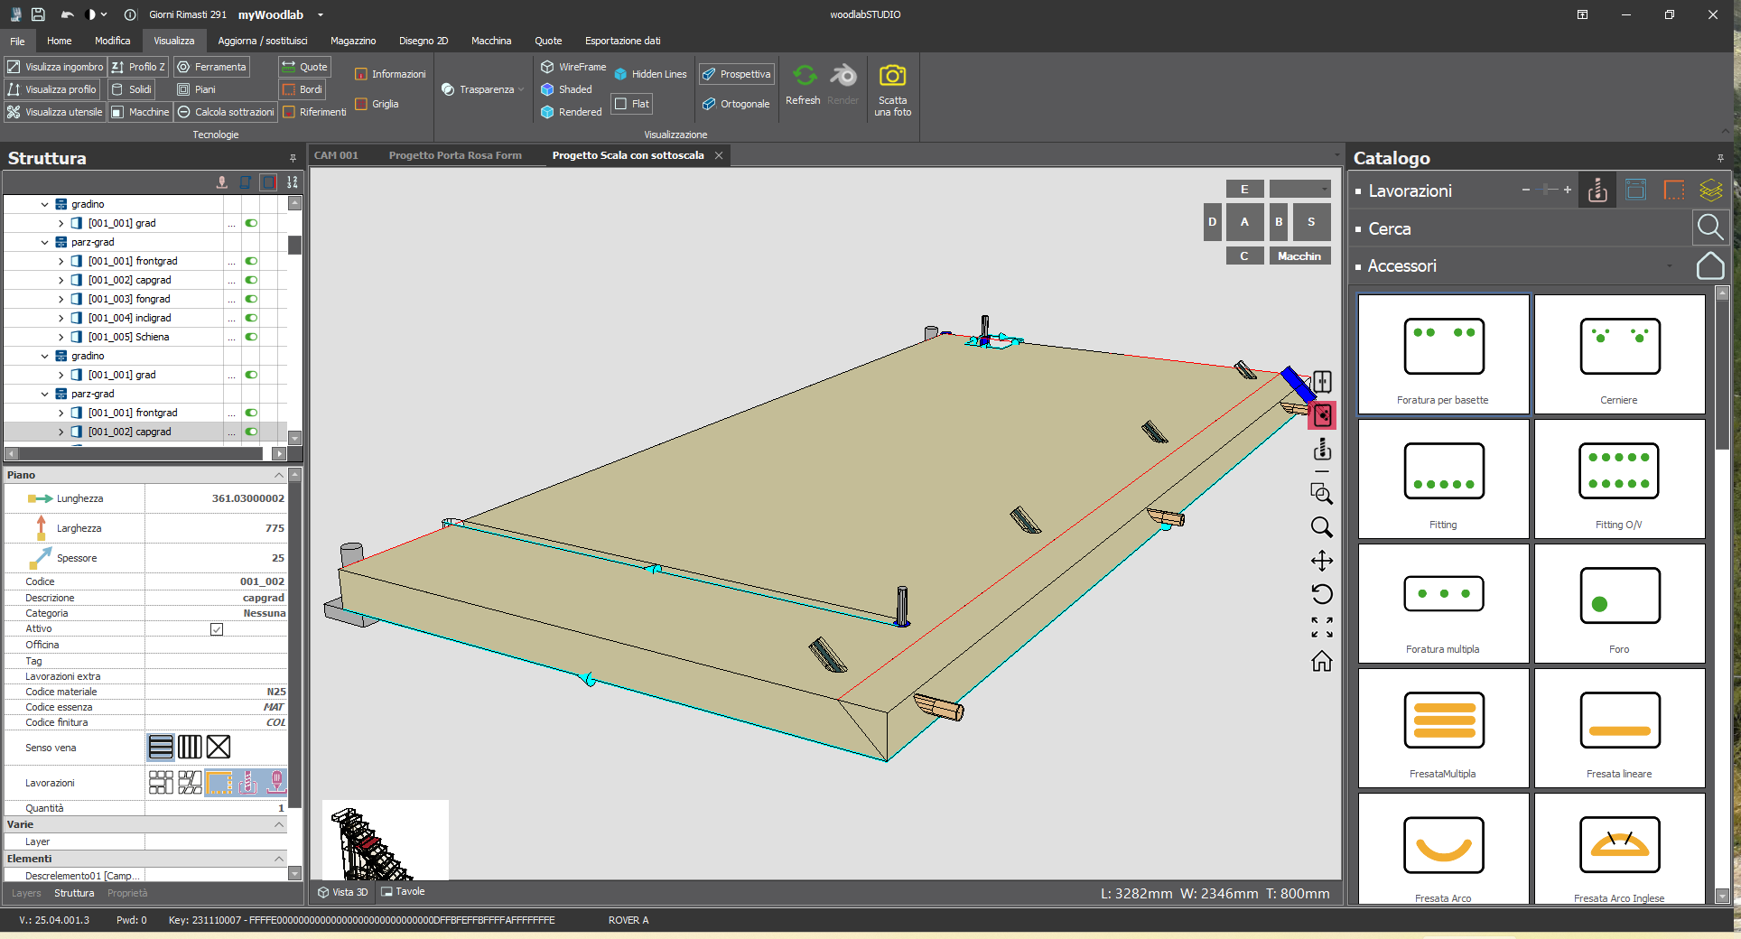The image size is (1741, 939).
Task: Activate the zoom magnifier in the 3D viewport
Action: tap(1322, 527)
